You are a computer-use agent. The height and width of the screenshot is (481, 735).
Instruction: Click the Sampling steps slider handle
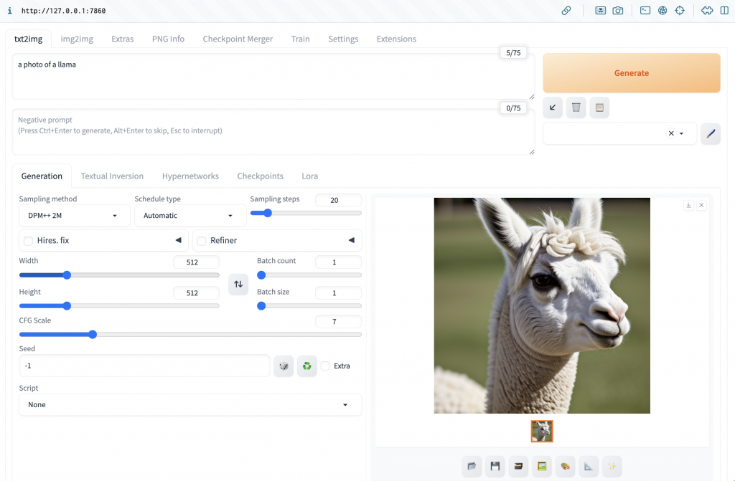click(x=268, y=213)
